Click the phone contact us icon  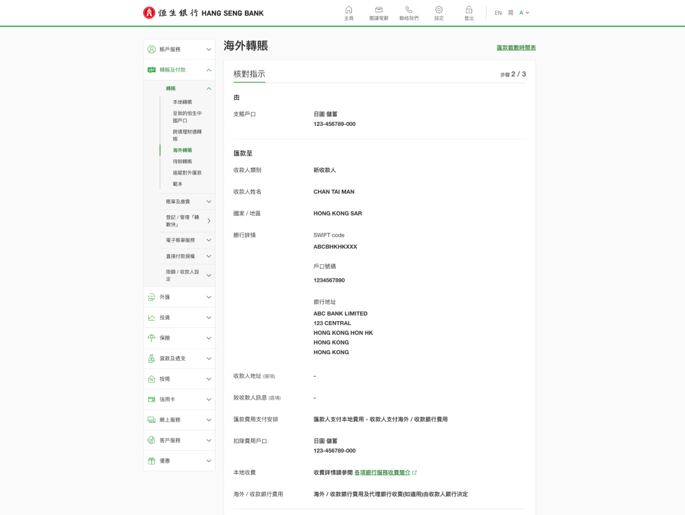click(409, 10)
